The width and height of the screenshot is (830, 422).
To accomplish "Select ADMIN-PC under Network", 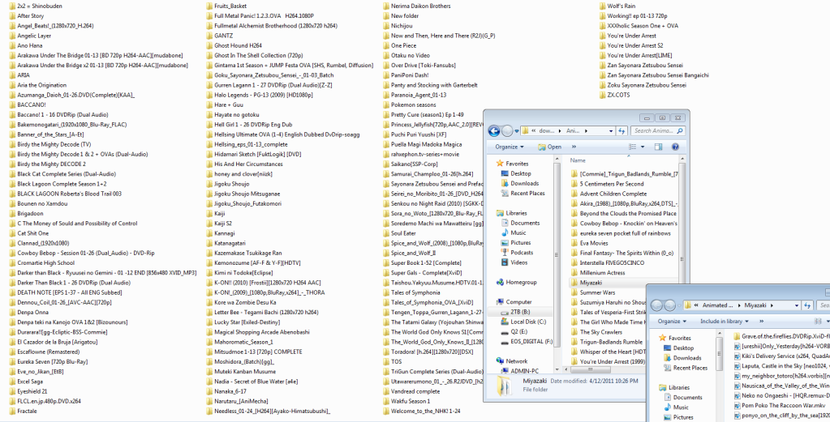I will pyautogui.click(x=518, y=371).
